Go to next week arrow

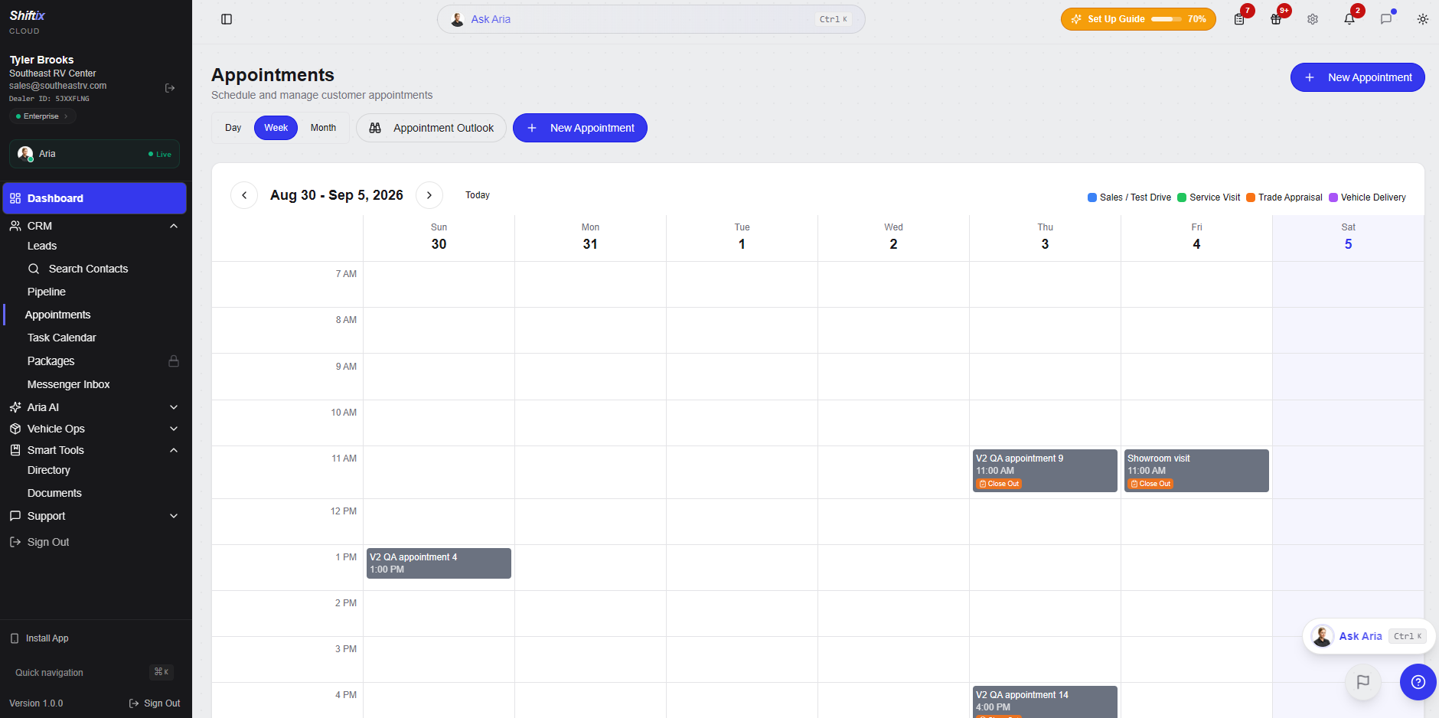(x=429, y=195)
